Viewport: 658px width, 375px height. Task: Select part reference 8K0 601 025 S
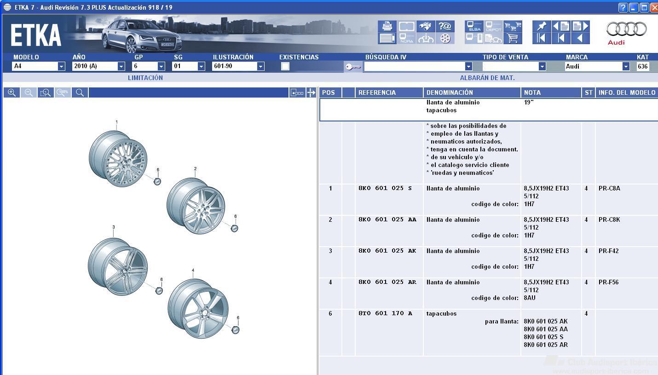tap(385, 188)
